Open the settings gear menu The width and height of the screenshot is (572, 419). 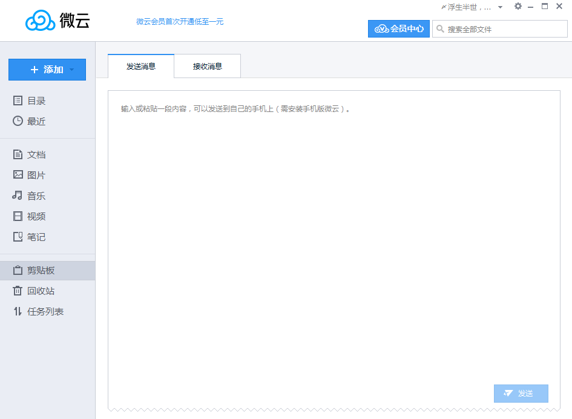518,6
